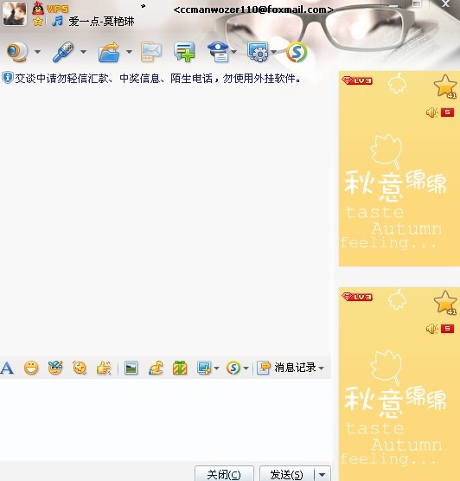Click the speaker icon in lower card
460x481 pixels.
pyautogui.click(x=432, y=329)
